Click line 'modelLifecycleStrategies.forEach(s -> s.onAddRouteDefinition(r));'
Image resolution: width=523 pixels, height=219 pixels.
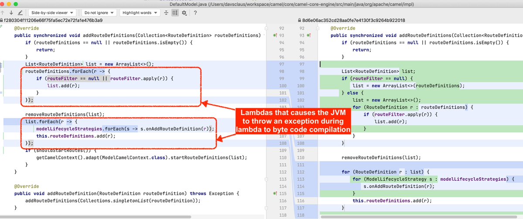pyautogui.click(x=125, y=128)
